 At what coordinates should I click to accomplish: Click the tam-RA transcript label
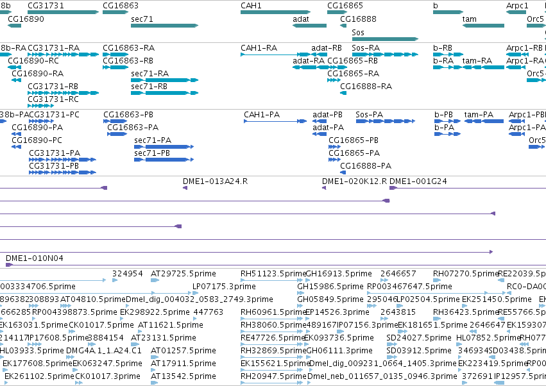coord(477,60)
